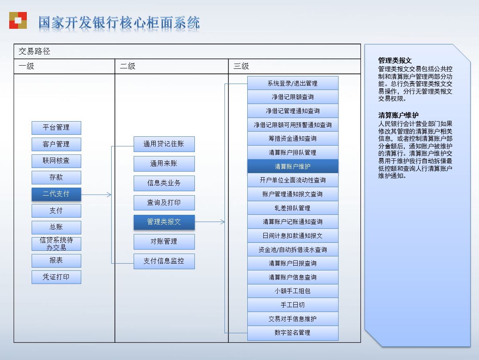This screenshot has width=479, height=360.
Task: Choose 净借记管理通知查询
Action: coord(293,111)
